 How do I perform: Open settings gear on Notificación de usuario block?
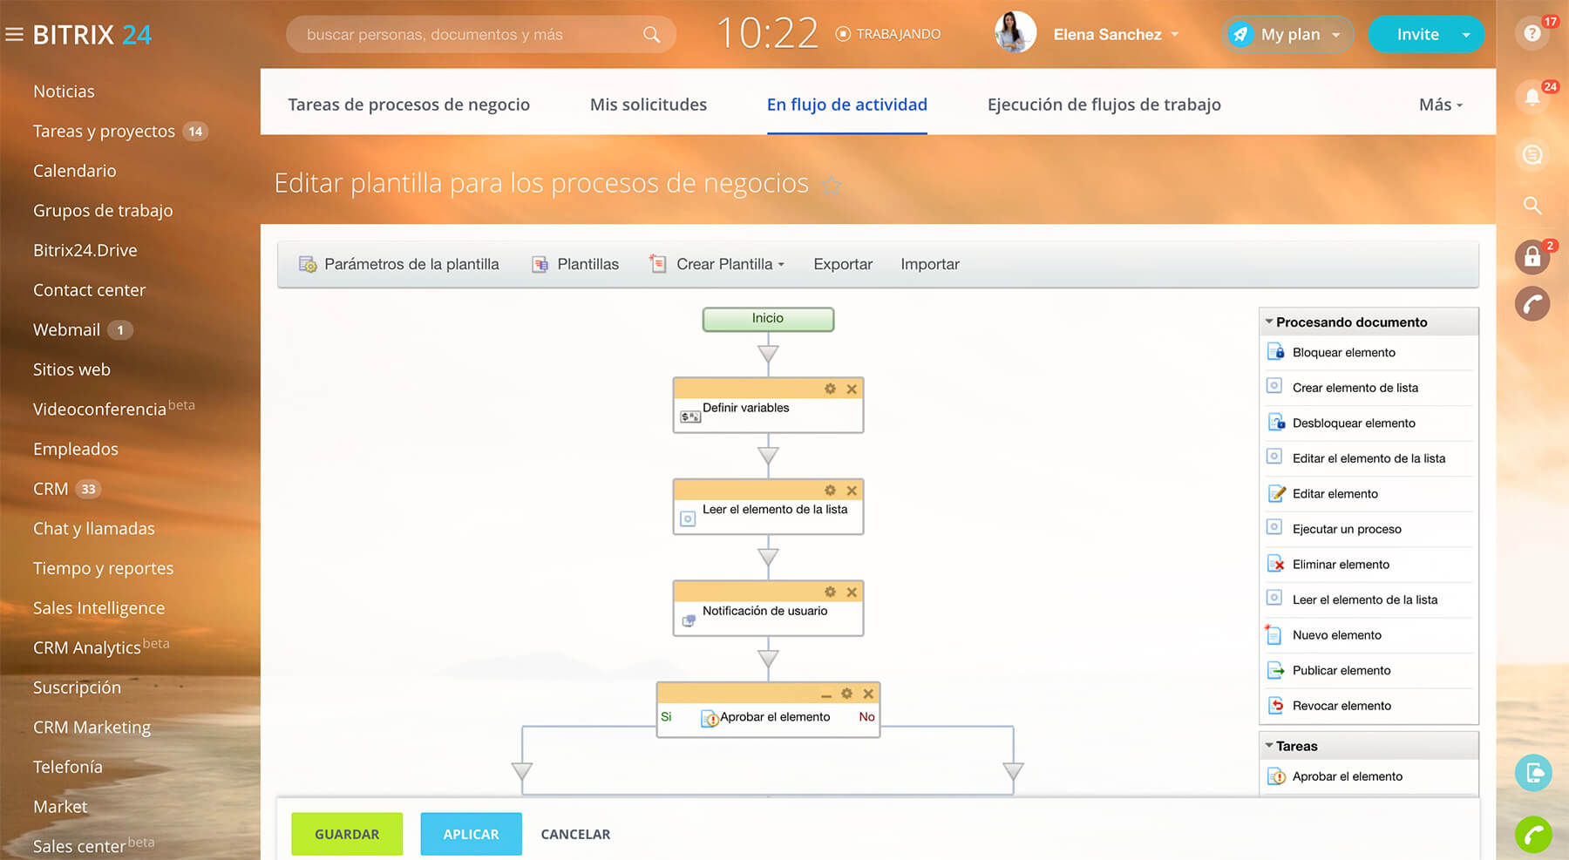point(830,593)
